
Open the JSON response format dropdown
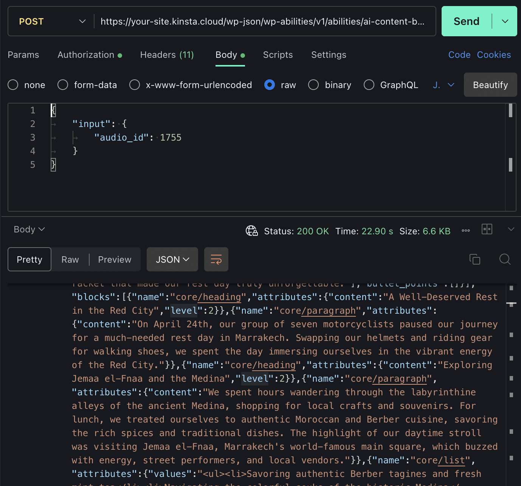(x=172, y=259)
